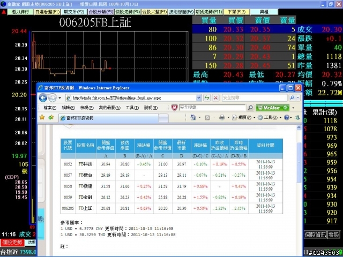343x257 pixels.
Task: Click Add to Favorites star icon
Action: click(51, 118)
